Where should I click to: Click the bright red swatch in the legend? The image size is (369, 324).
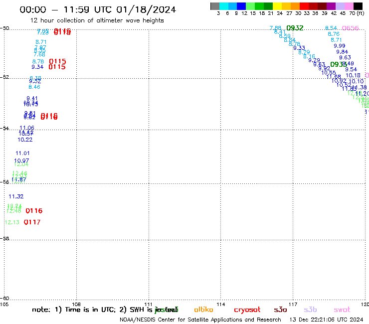304,6
